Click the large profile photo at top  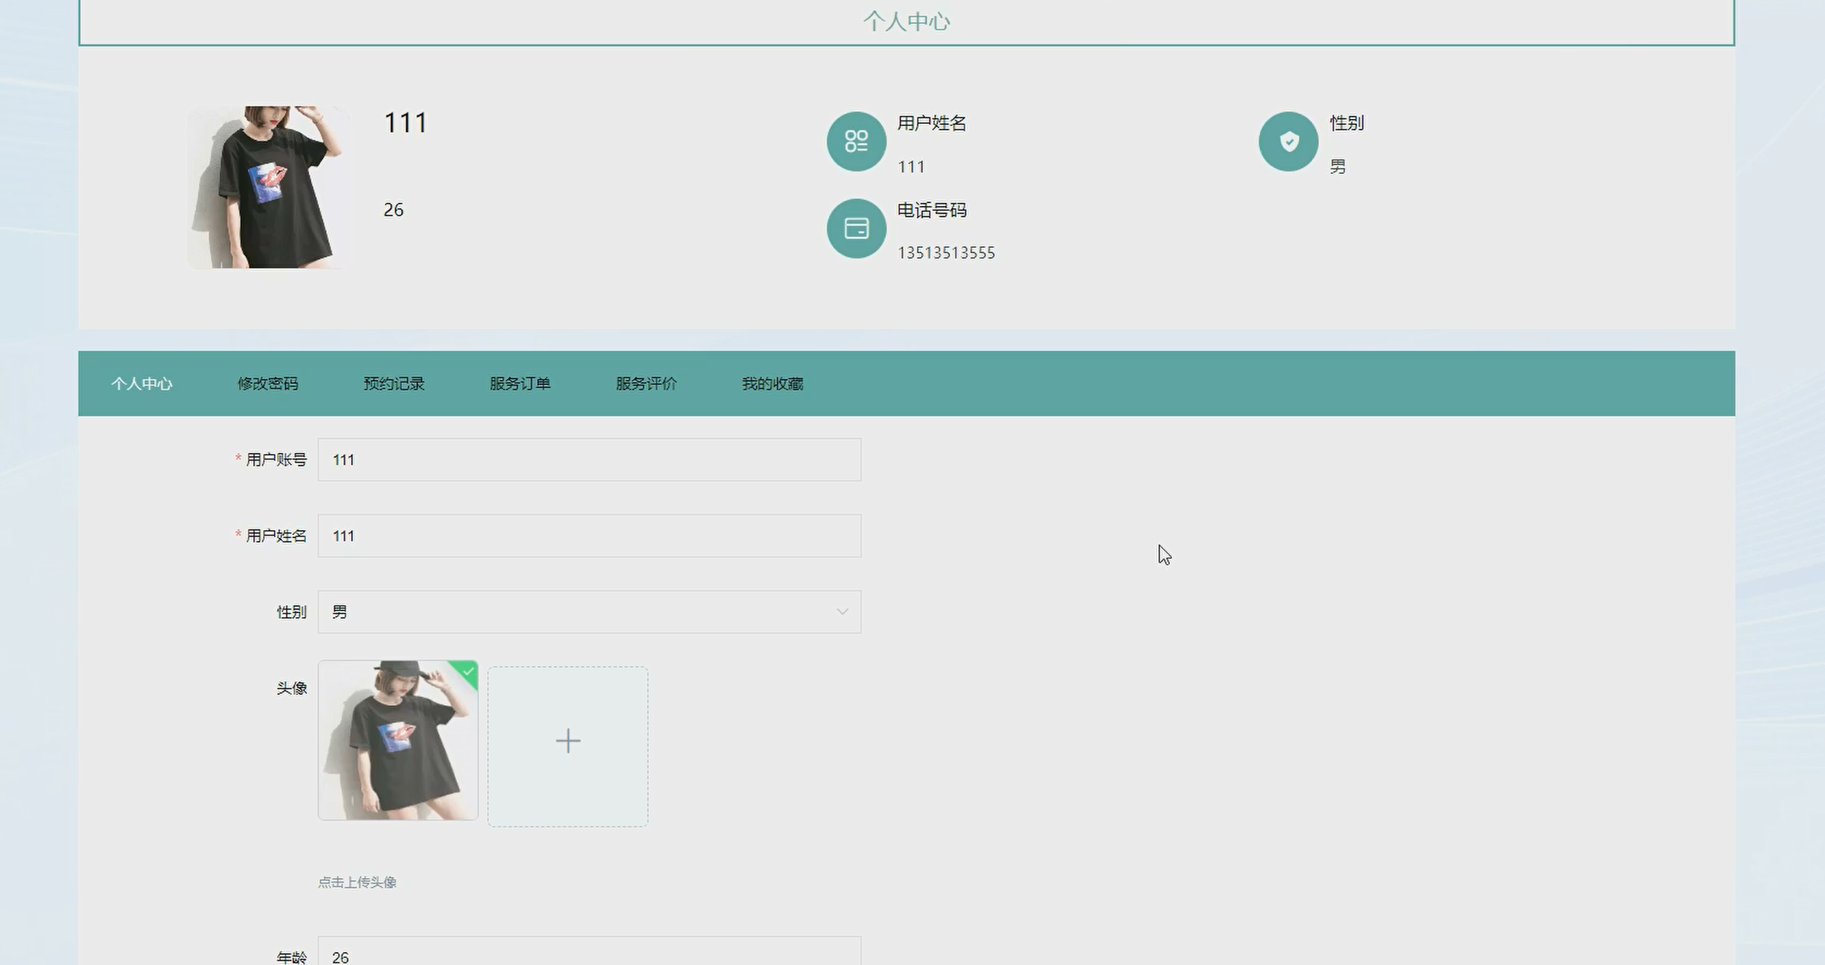tap(268, 187)
